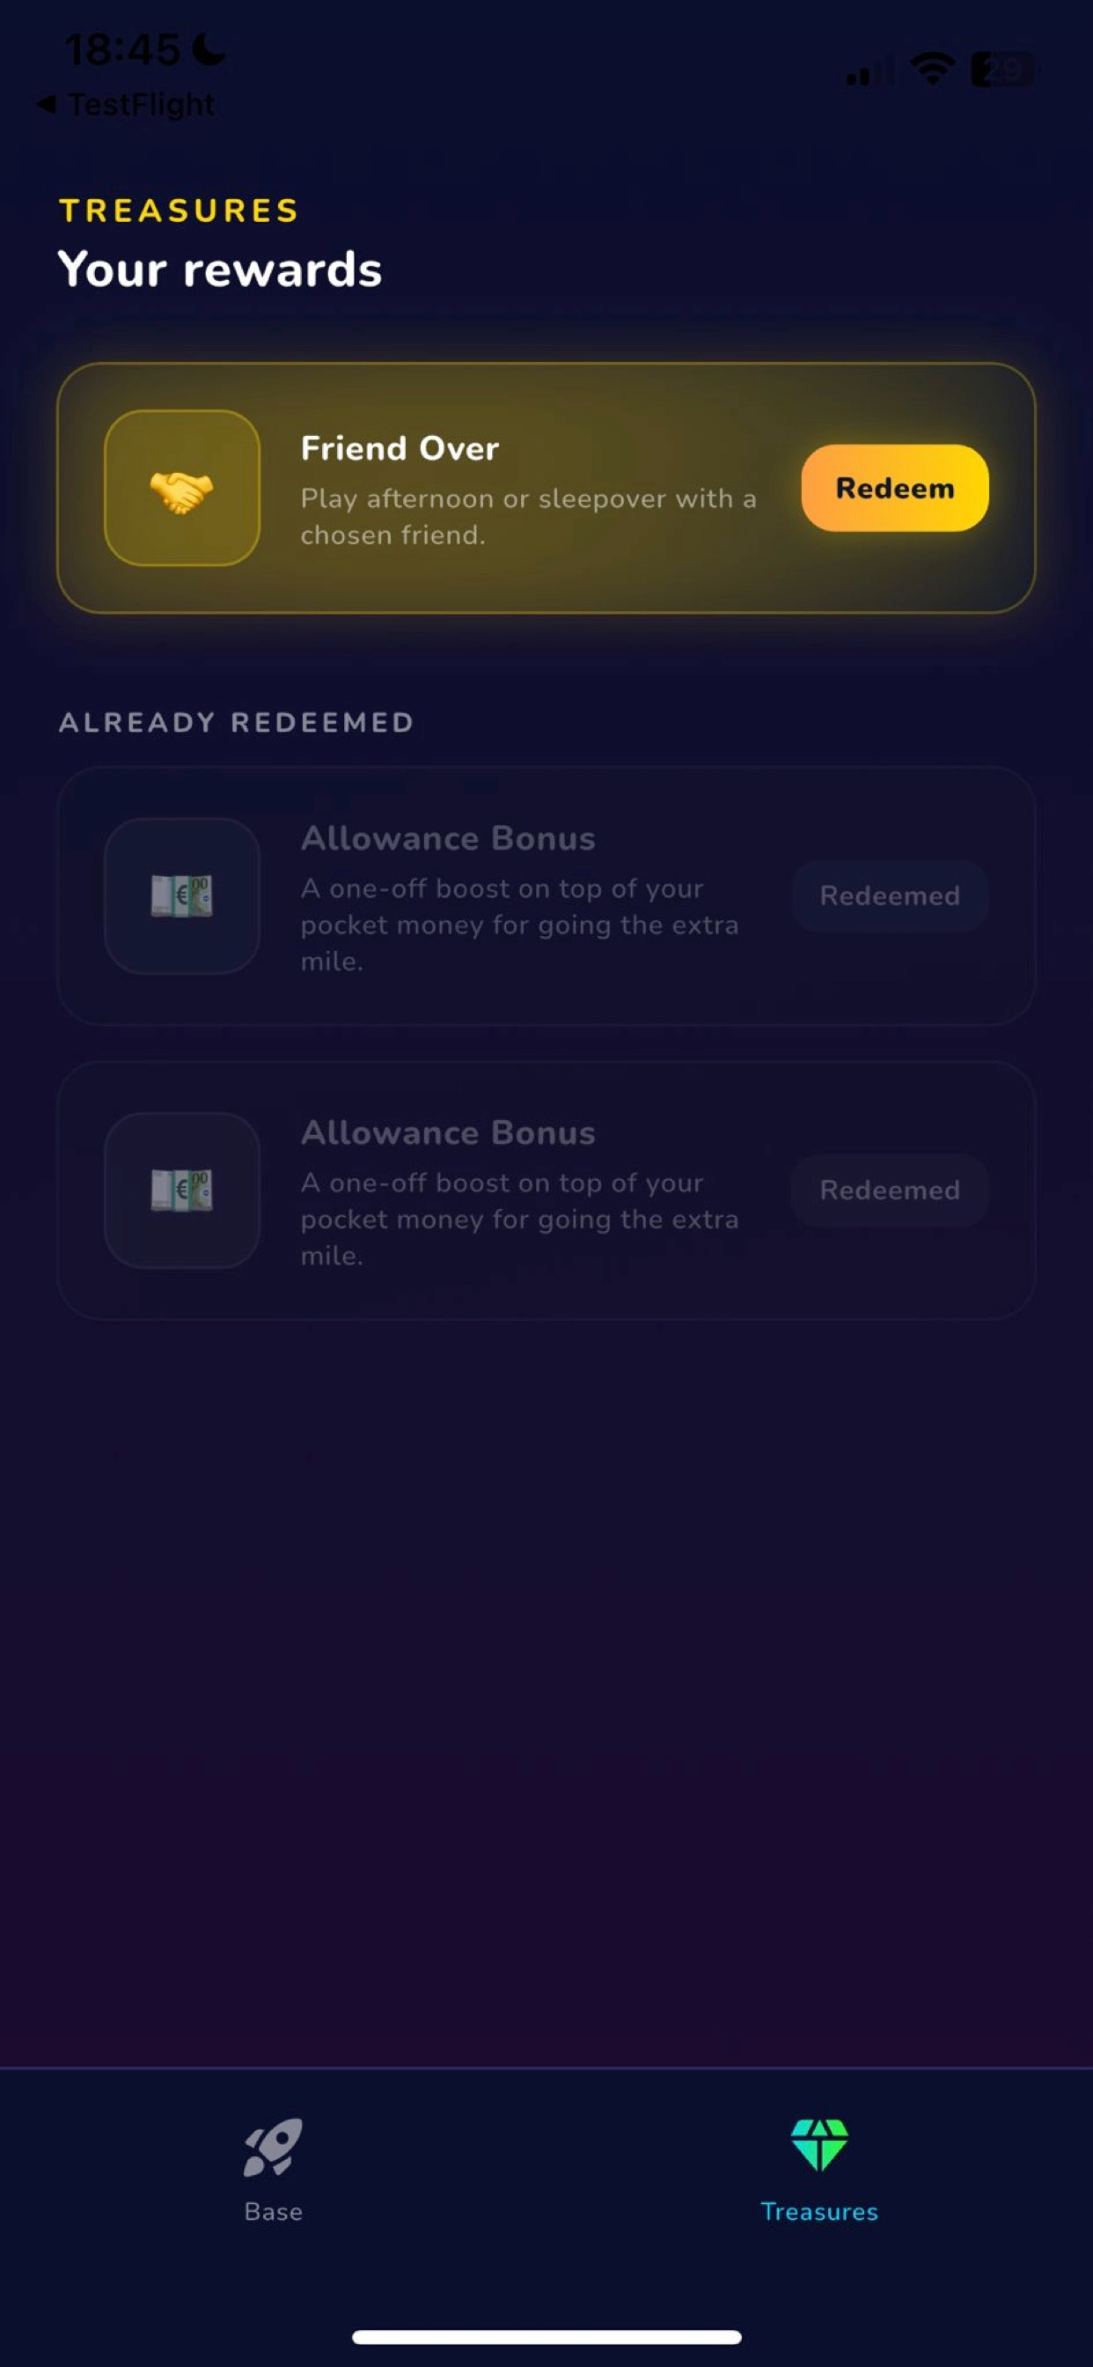Open the Friend Over reward title
1093x2367 pixels.
pos(400,448)
